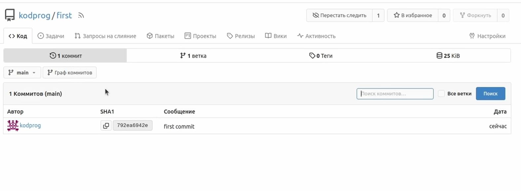Screen dimensions: 521x191
Task: Star the repo with В избранное
Action: pyautogui.click(x=413, y=15)
